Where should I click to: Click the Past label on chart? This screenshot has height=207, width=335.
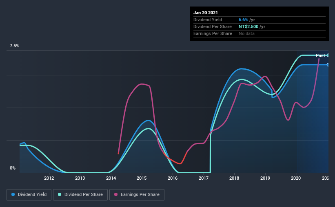(320, 55)
